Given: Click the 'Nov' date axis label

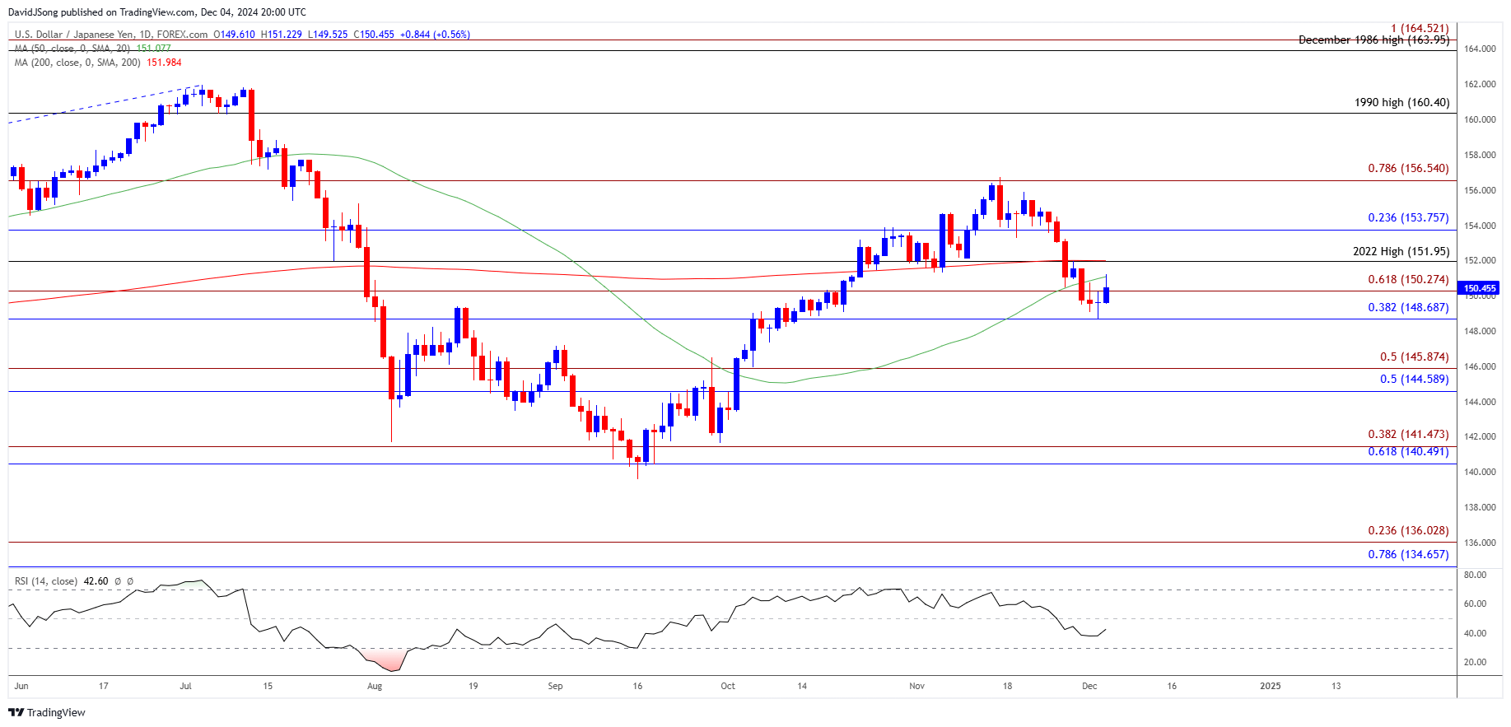Looking at the screenshot, I should [917, 686].
